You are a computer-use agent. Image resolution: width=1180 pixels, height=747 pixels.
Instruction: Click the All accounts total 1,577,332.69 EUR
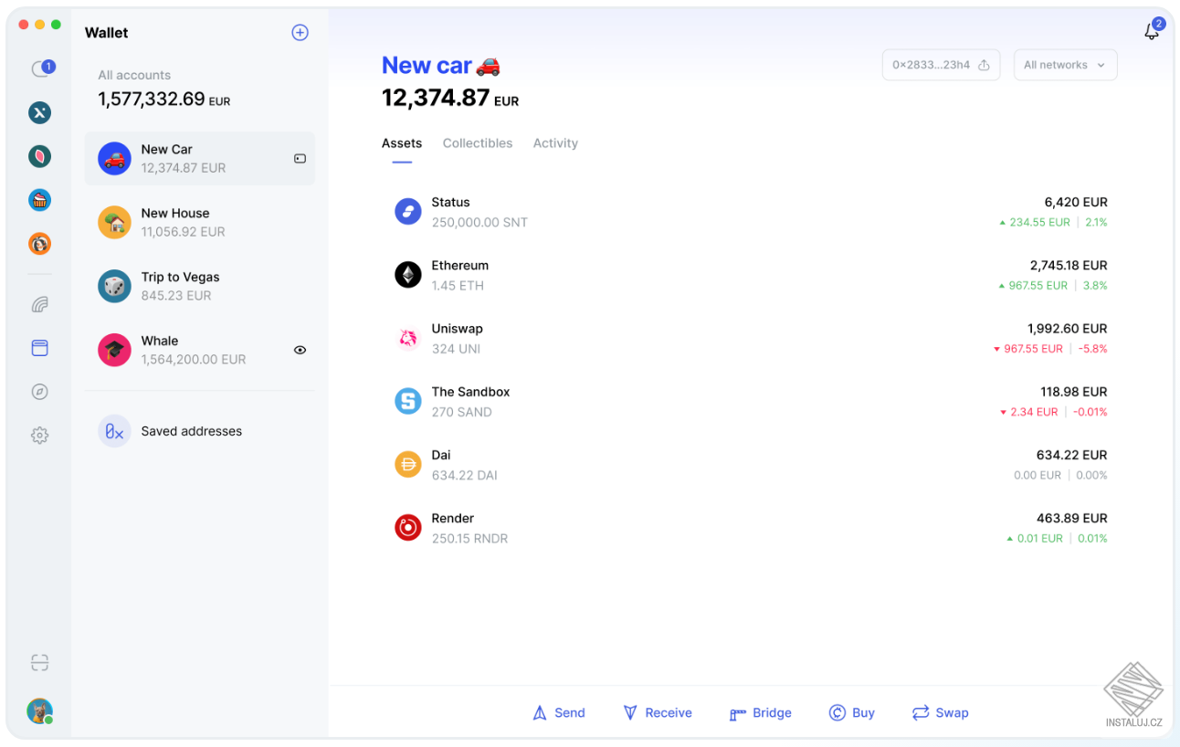click(164, 100)
